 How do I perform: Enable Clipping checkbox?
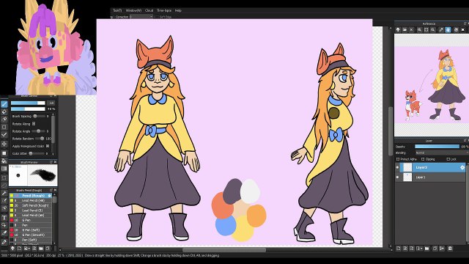(x=423, y=159)
